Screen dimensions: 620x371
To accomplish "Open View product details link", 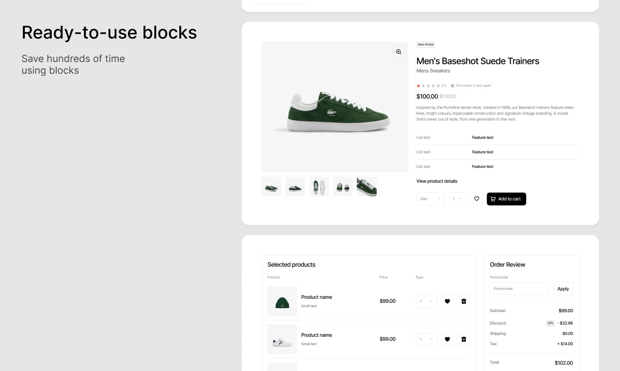I will point(437,181).
